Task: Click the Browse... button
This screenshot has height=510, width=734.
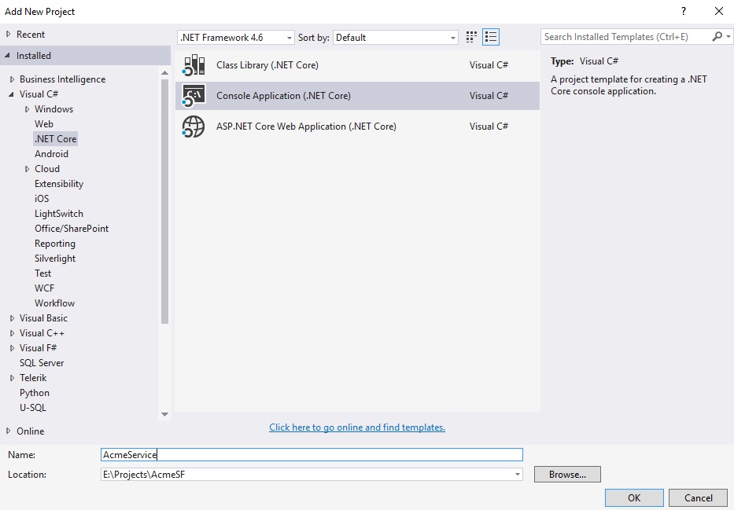Action: 567,475
